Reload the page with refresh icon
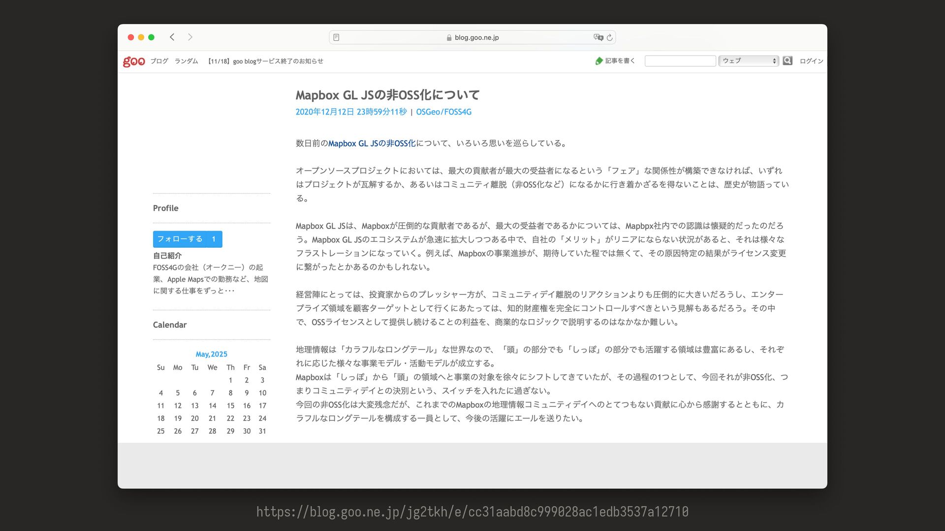This screenshot has width=945, height=531. tap(610, 37)
